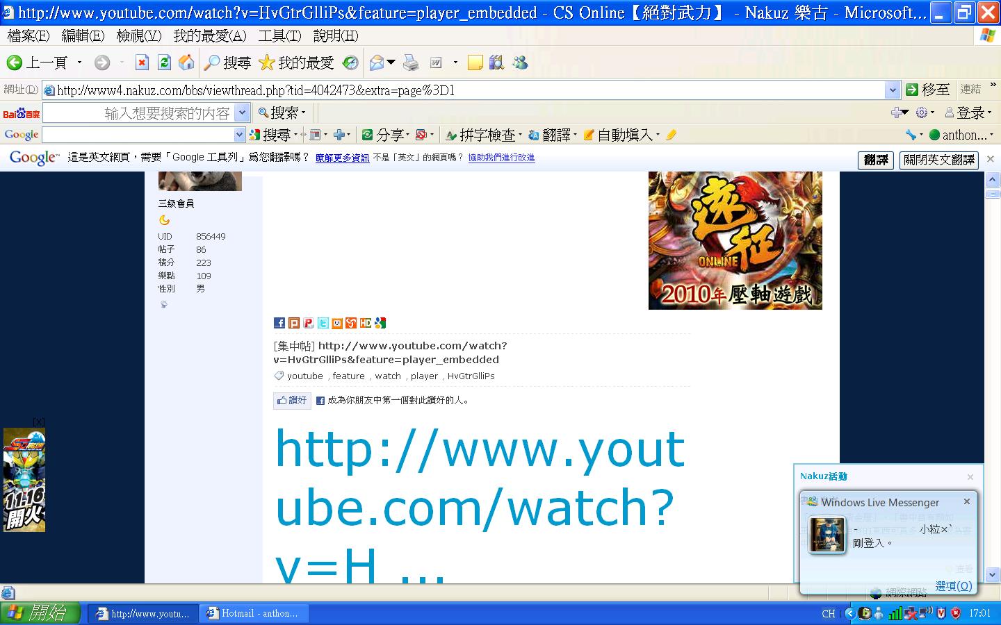The height and width of the screenshot is (625, 1001).
Task: Click the youtube tag link
Action: 305,376
